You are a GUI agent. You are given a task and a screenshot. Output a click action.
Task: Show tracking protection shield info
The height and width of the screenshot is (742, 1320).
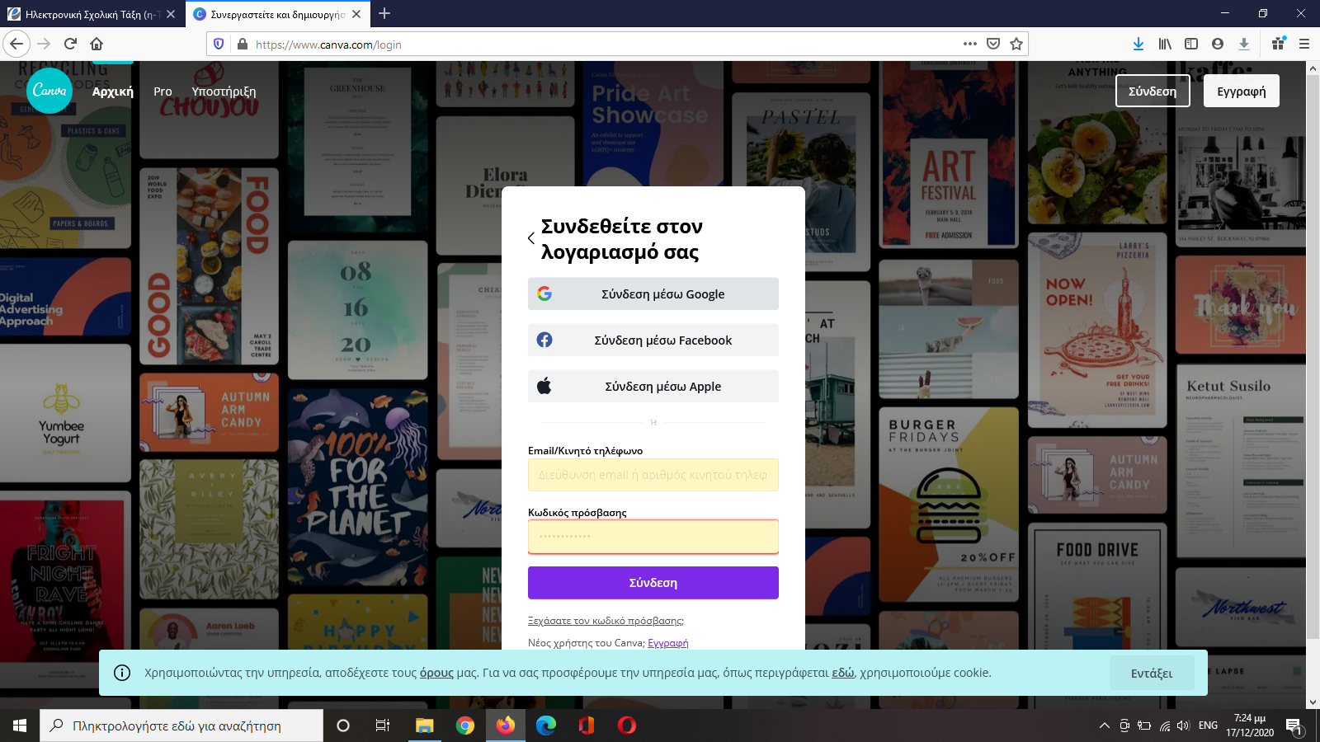pyautogui.click(x=219, y=44)
